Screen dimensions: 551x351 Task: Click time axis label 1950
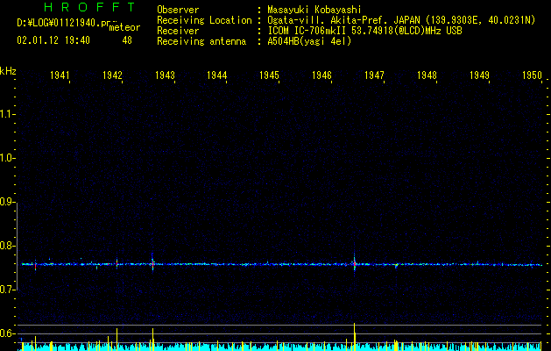point(532,75)
